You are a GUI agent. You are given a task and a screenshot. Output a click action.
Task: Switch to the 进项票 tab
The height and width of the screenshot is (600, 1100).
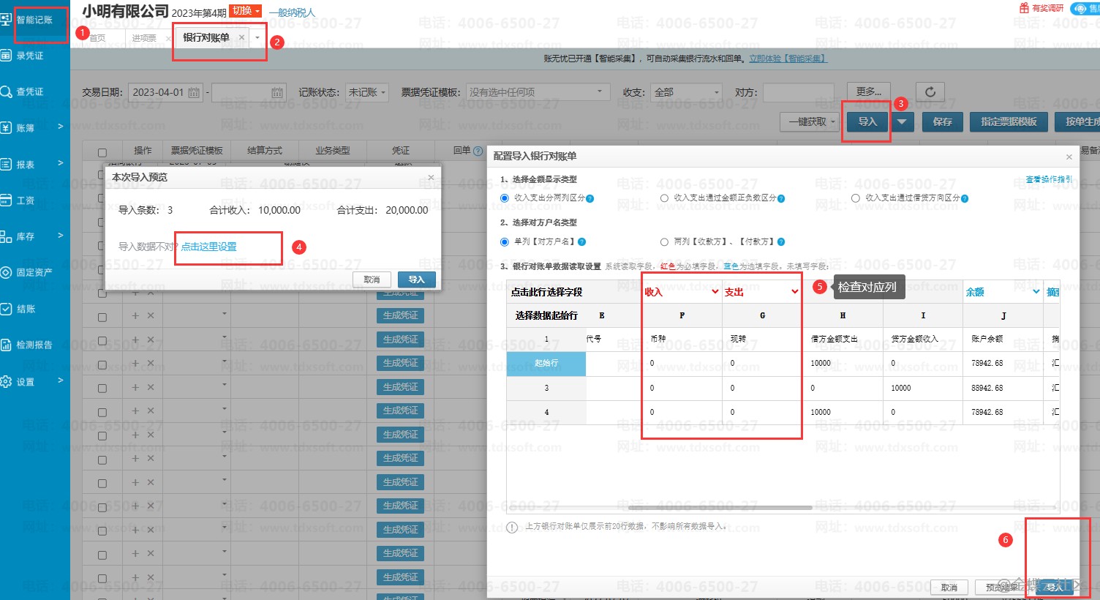pos(144,38)
